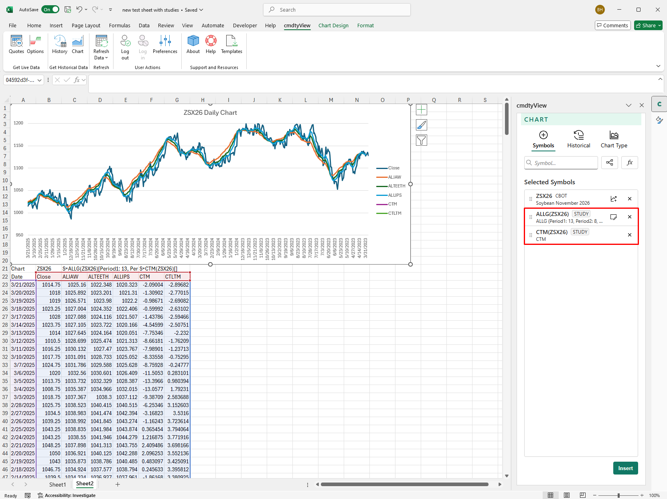667x499 pixels.
Task: Remove the ZSX26 symbol with its X
Action: [x=630, y=199]
